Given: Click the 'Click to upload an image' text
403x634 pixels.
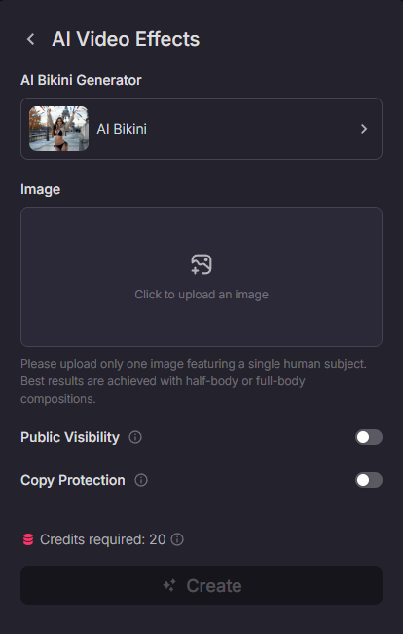Looking at the screenshot, I should point(201,295).
